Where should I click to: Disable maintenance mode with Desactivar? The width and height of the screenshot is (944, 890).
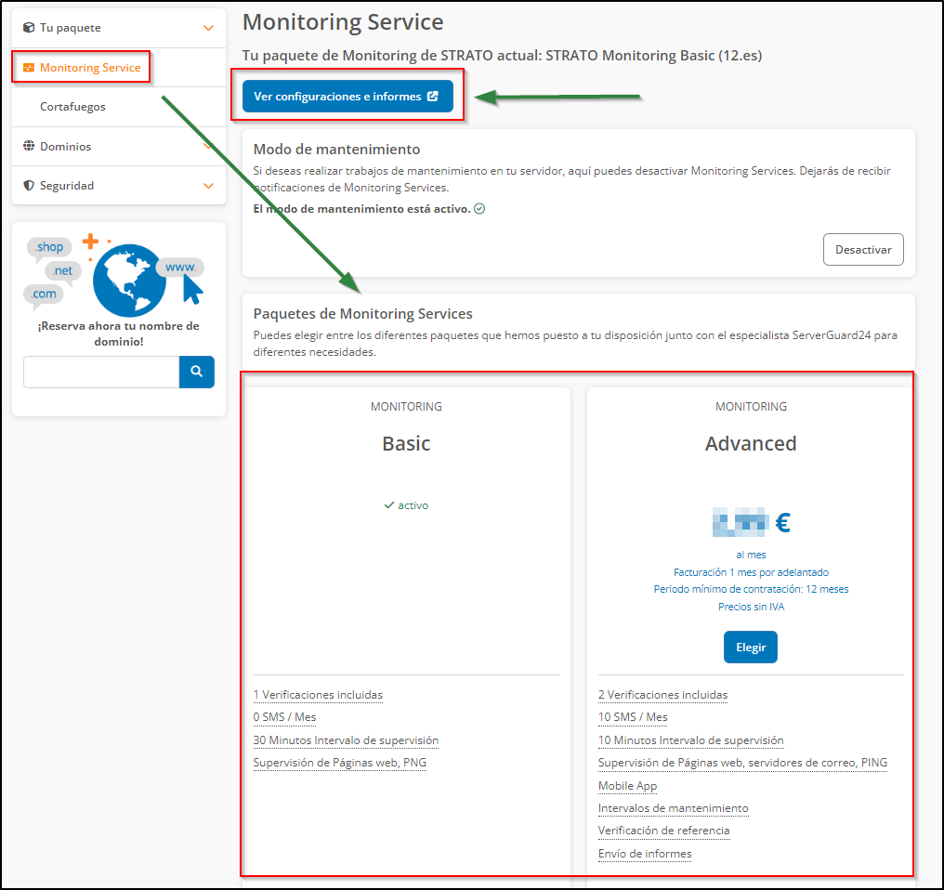(x=863, y=249)
